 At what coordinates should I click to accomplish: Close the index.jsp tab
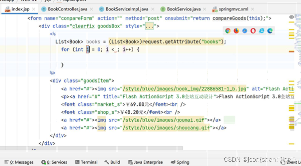coord(34,9)
